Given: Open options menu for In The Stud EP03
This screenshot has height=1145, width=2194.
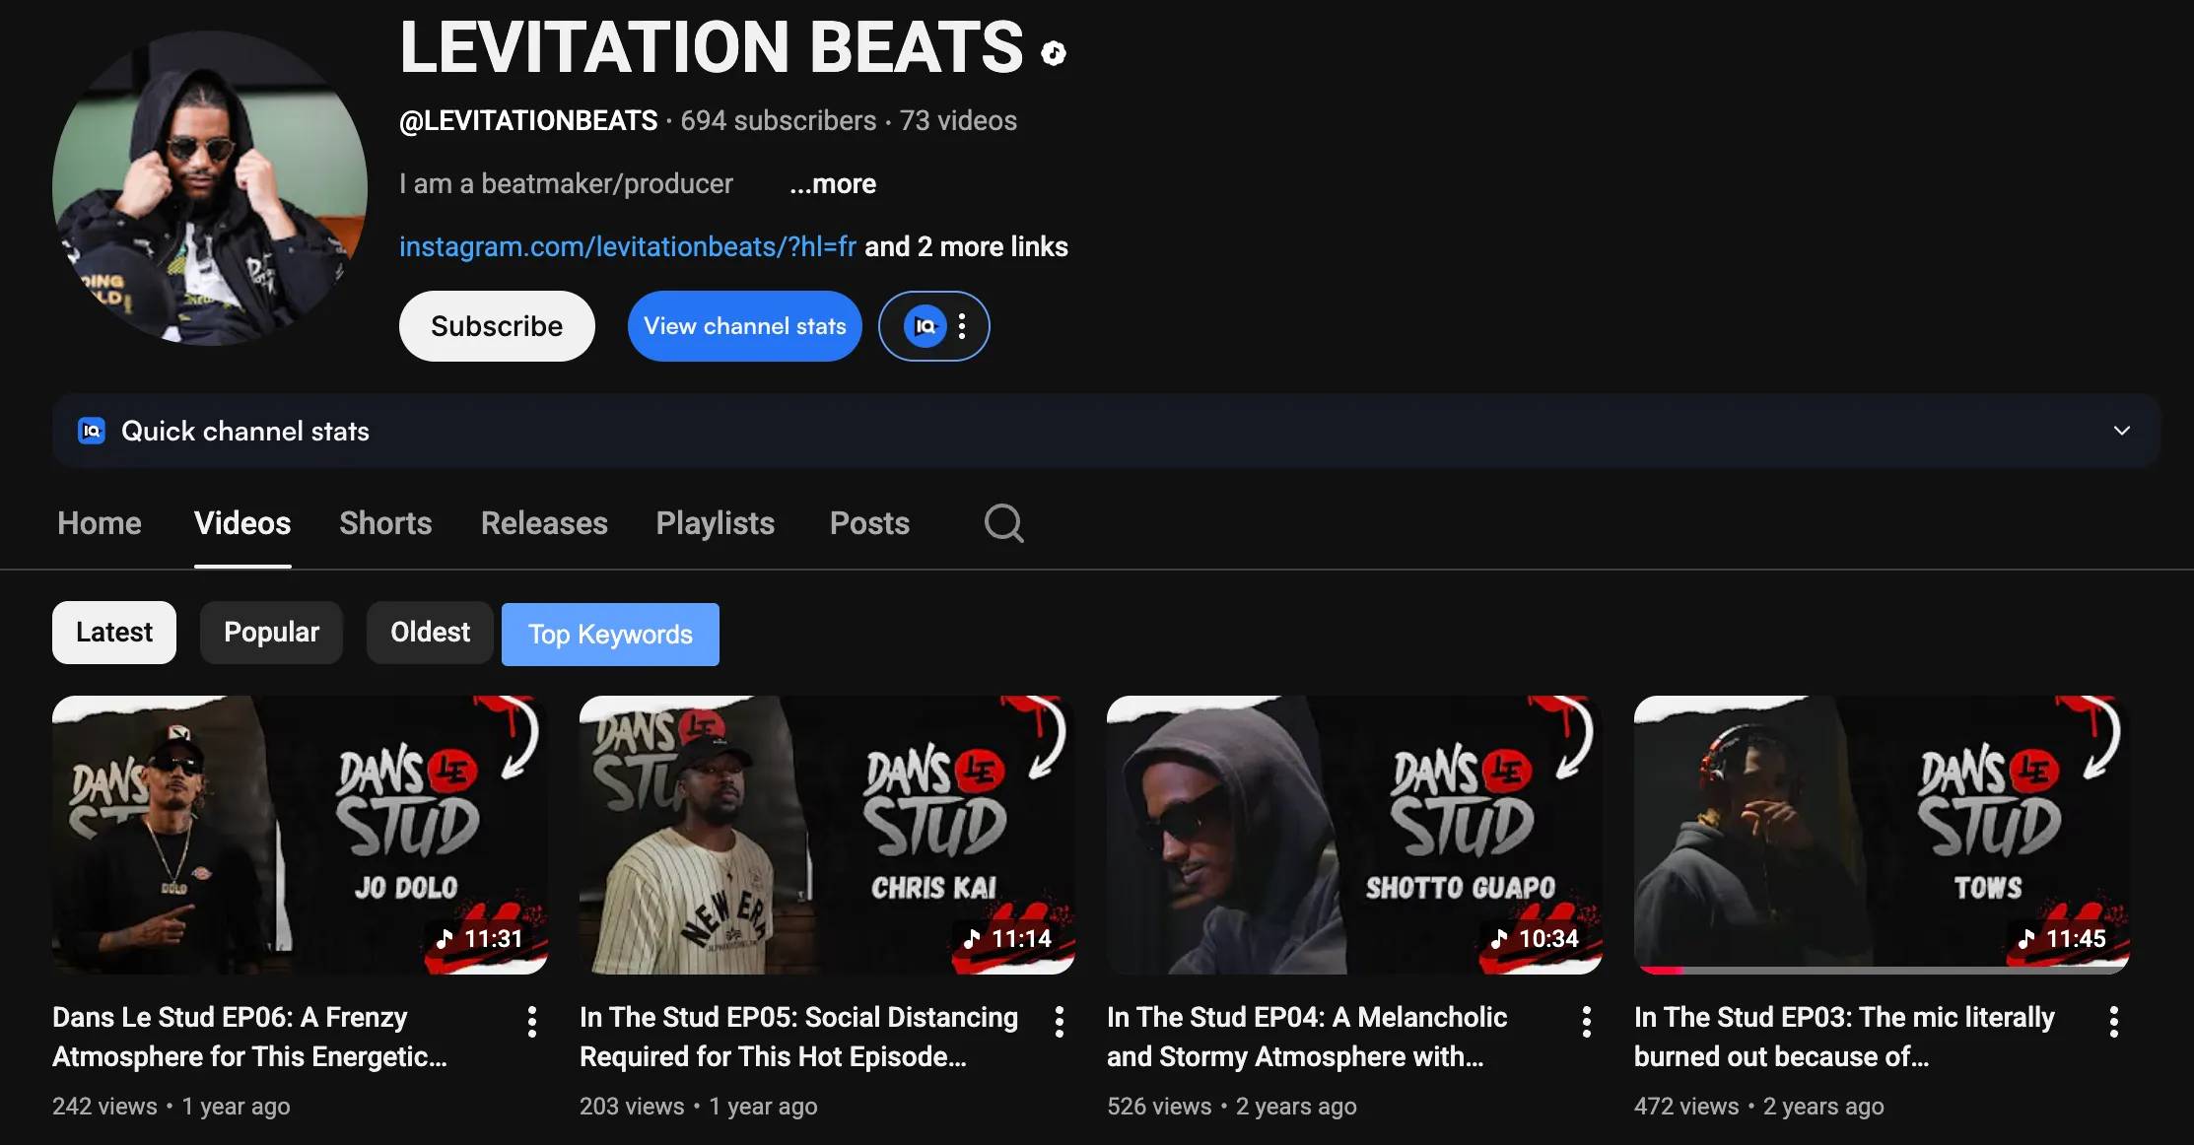Looking at the screenshot, I should click(2114, 1022).
